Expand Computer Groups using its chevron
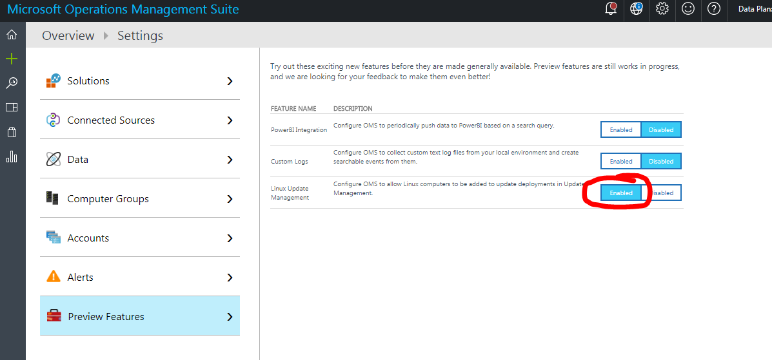 (x=230, y=199)
